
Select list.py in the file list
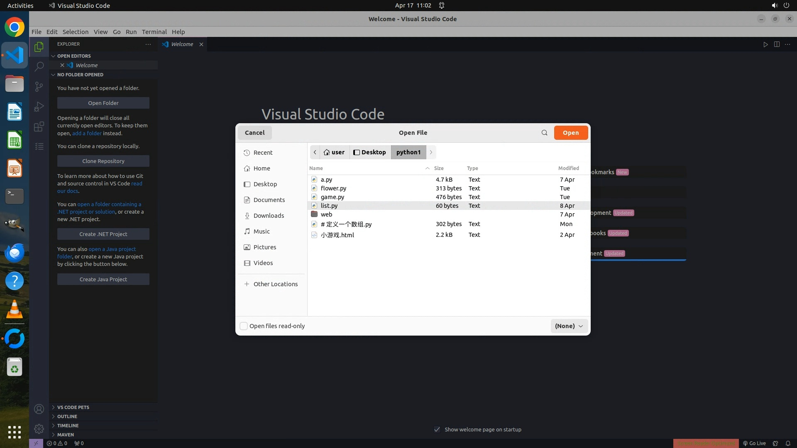[x=329, y=206]
